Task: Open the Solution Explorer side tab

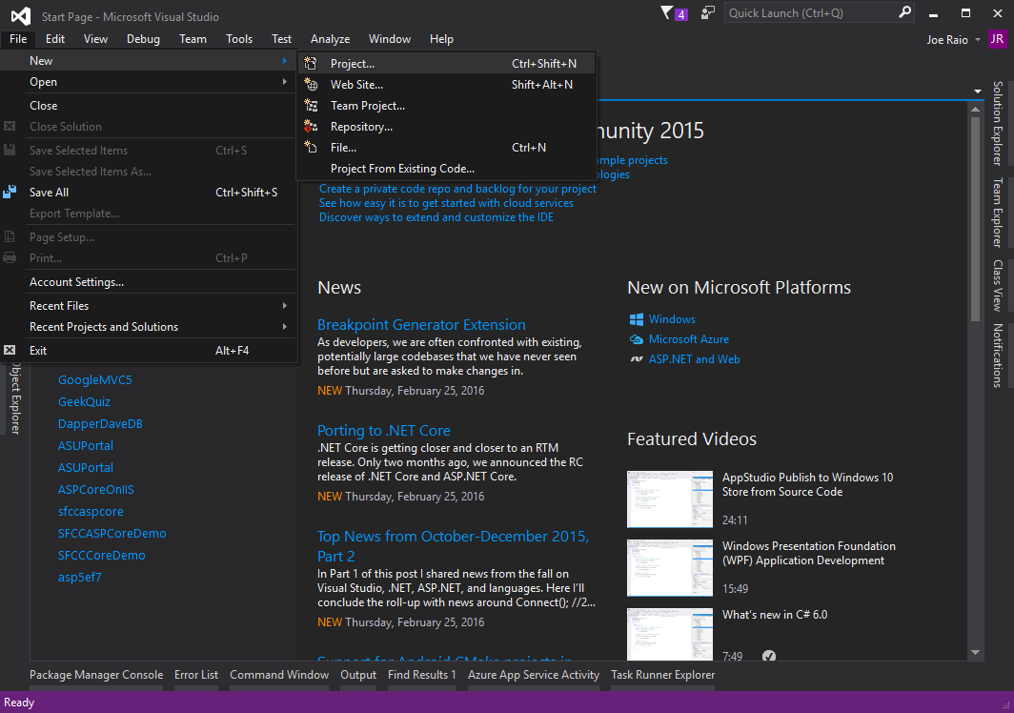Action: click(x=998, y=123)
